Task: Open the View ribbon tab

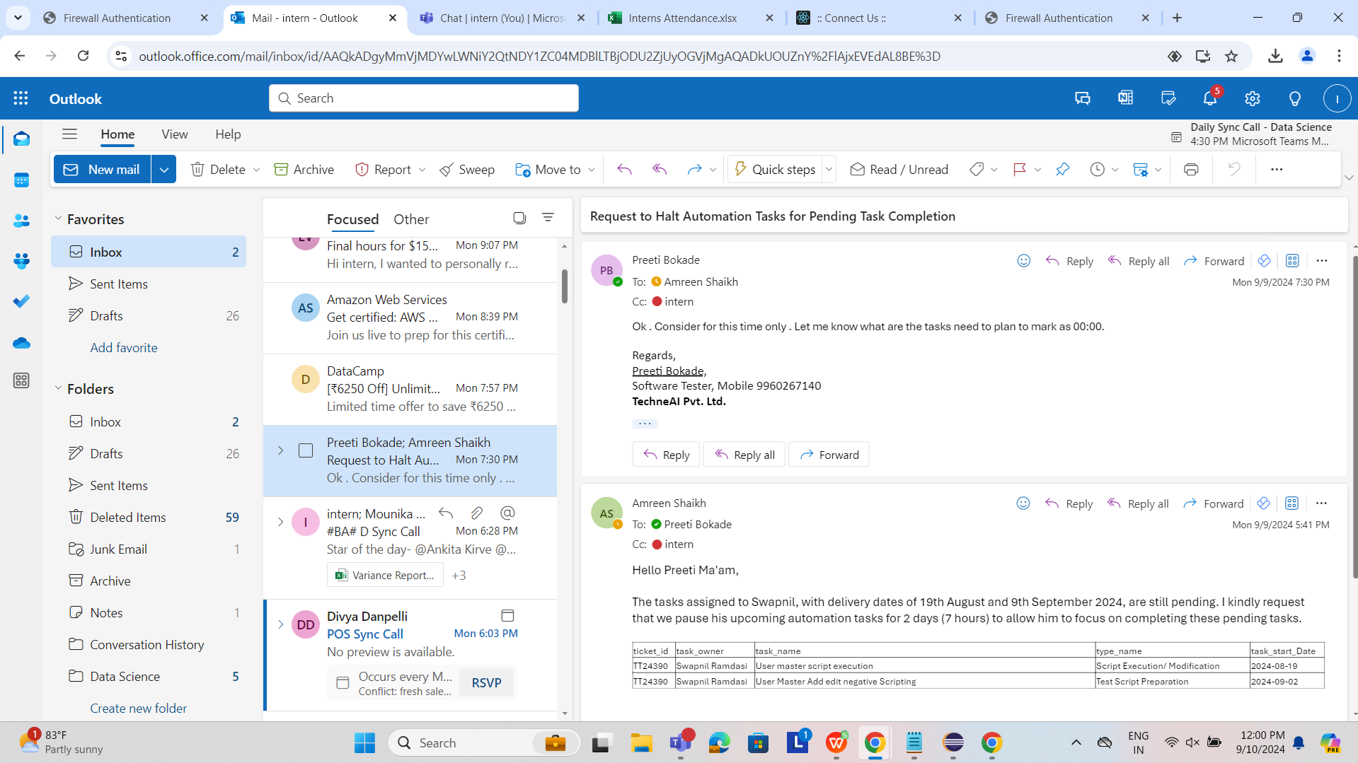Action: click(174, 134)
